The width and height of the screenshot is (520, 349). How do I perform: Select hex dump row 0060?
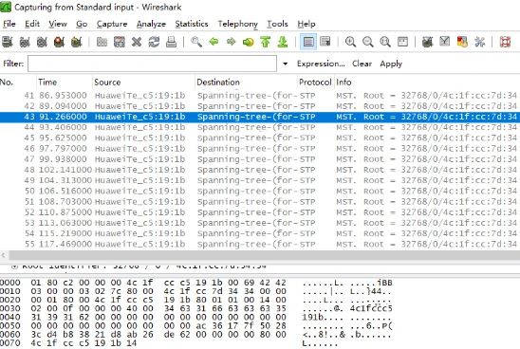195,334
